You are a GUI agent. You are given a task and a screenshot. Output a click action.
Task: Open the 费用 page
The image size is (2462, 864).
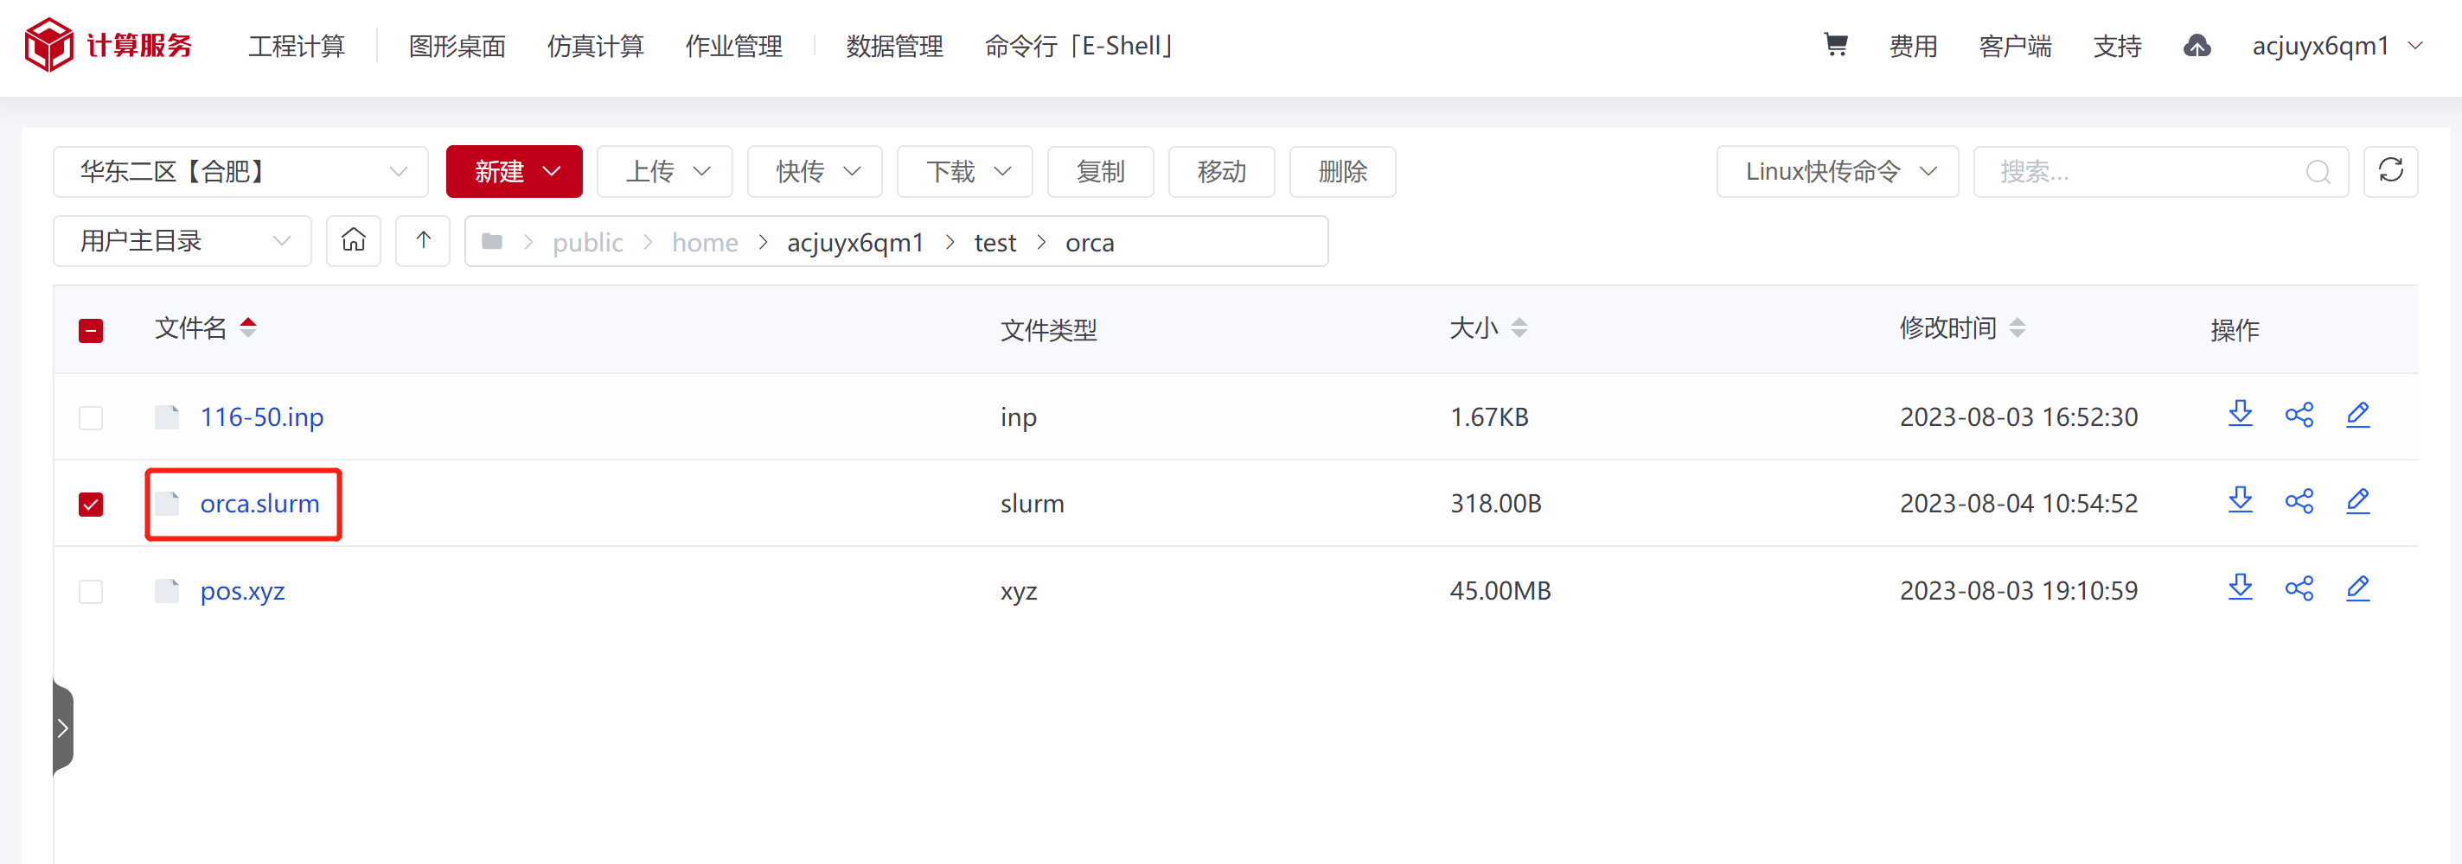pyautogui.click(x=1914, y=45)
